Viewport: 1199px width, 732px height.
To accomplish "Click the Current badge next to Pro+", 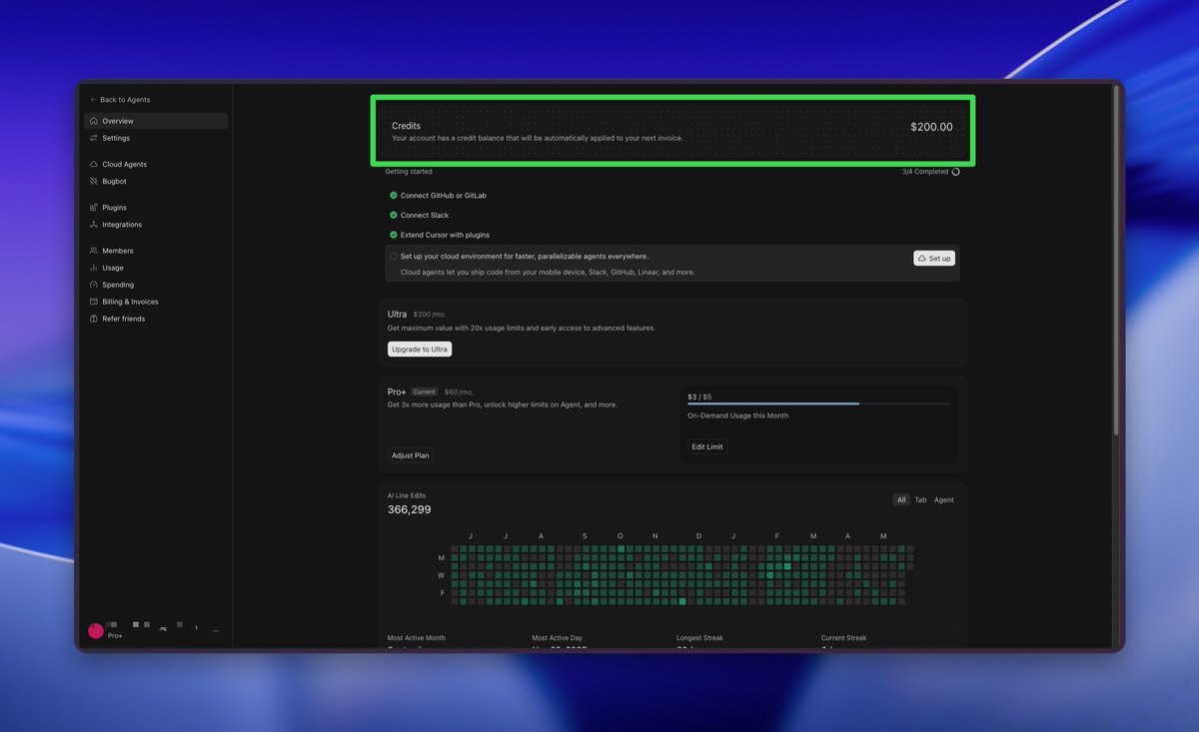I will 425,392.
